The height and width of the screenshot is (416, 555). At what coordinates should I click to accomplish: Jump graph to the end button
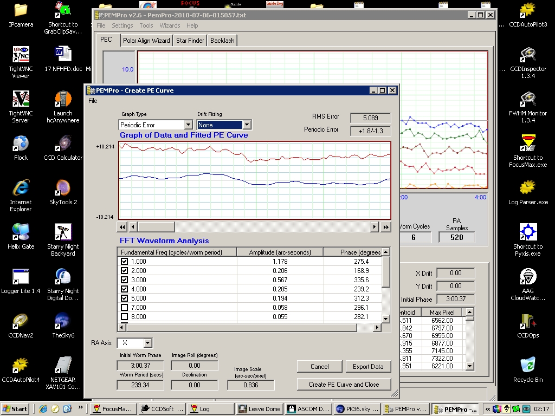tap(386, 227)
